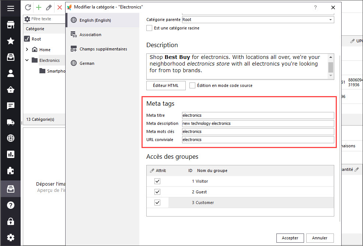Viewport: 363px width, 246px height.
Task: Open the shopping basket icon in sidebar
Action: click(x=10, y=89)
